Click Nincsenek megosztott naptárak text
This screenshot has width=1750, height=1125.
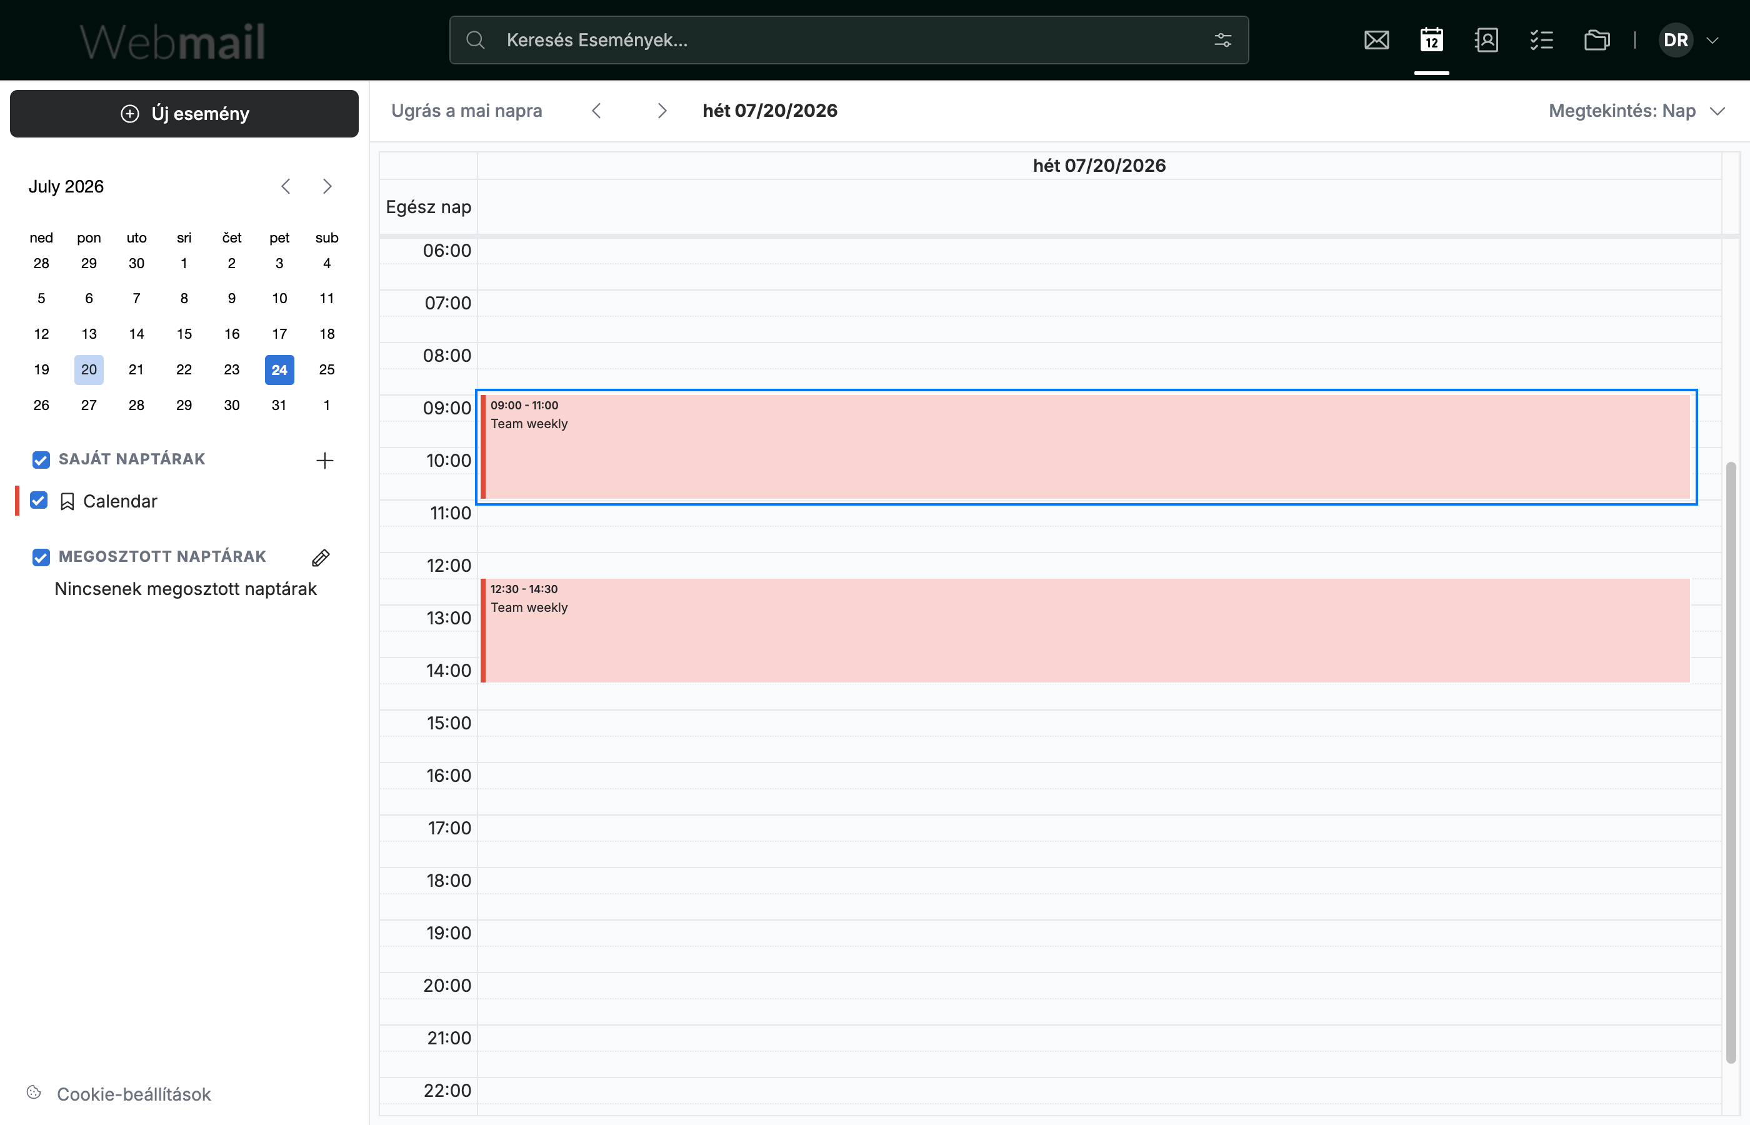tap(186, 589)
